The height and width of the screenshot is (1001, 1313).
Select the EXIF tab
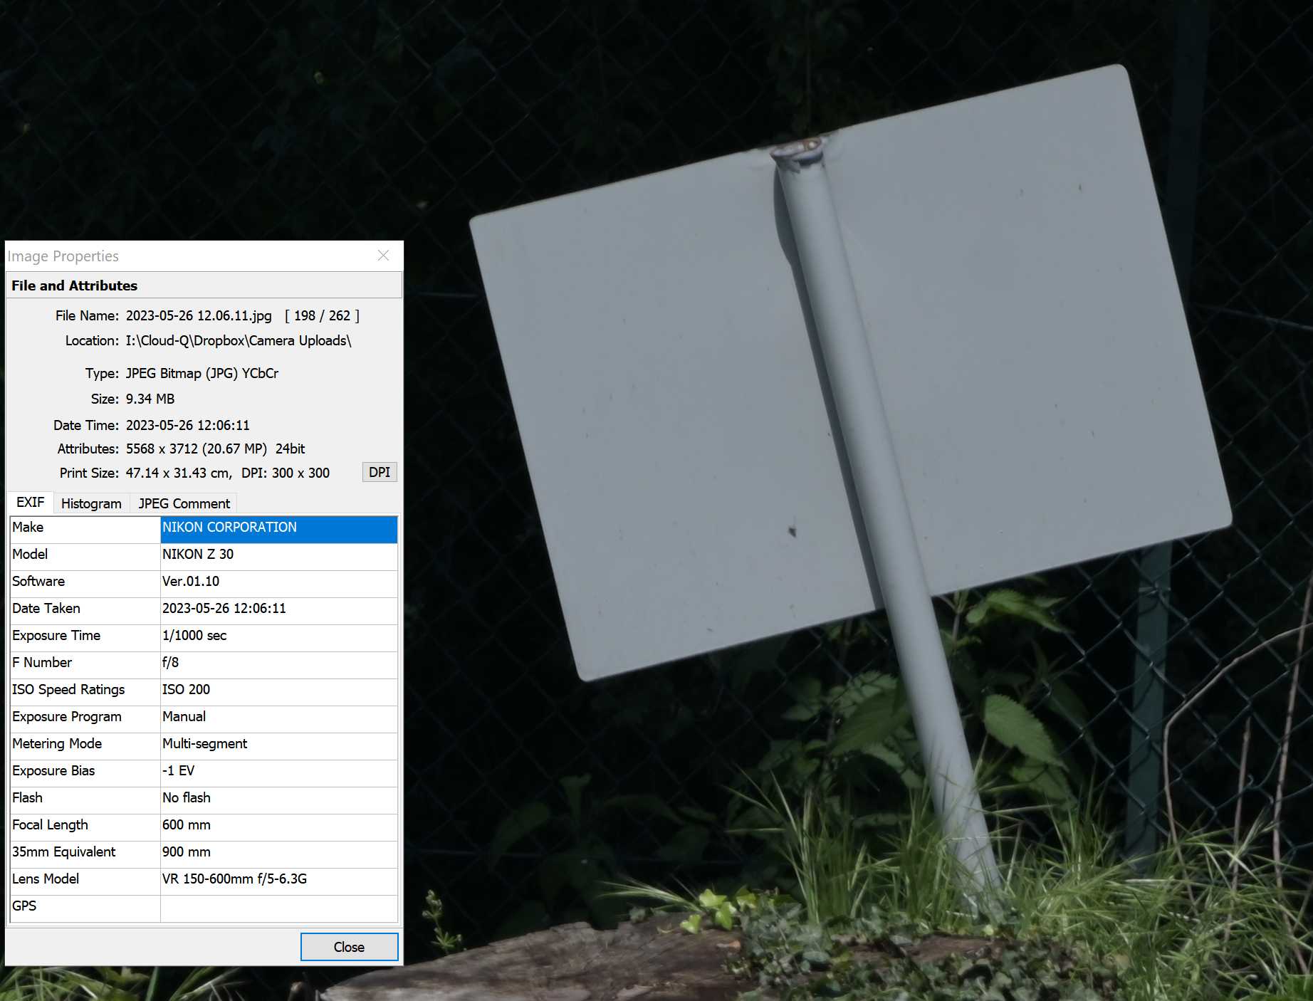[x=31, y=503]
